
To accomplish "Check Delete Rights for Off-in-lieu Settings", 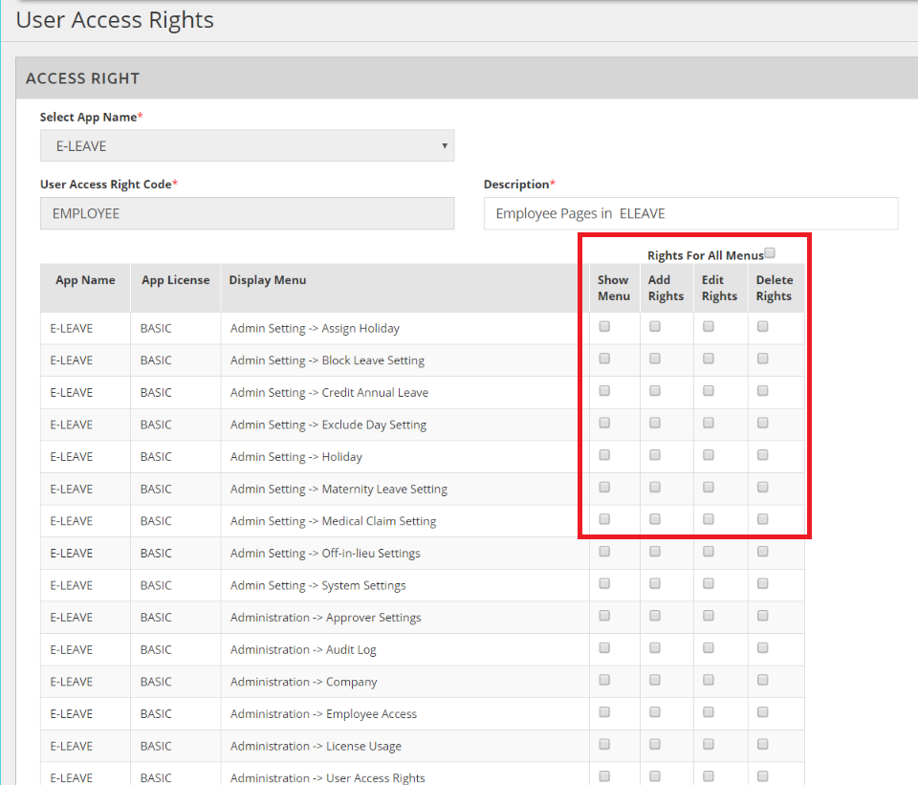I will point(763,552).
